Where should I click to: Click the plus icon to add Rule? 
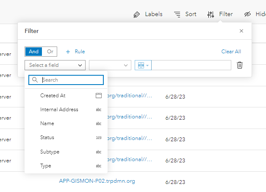pyautogui.click(x=68, y=52)
